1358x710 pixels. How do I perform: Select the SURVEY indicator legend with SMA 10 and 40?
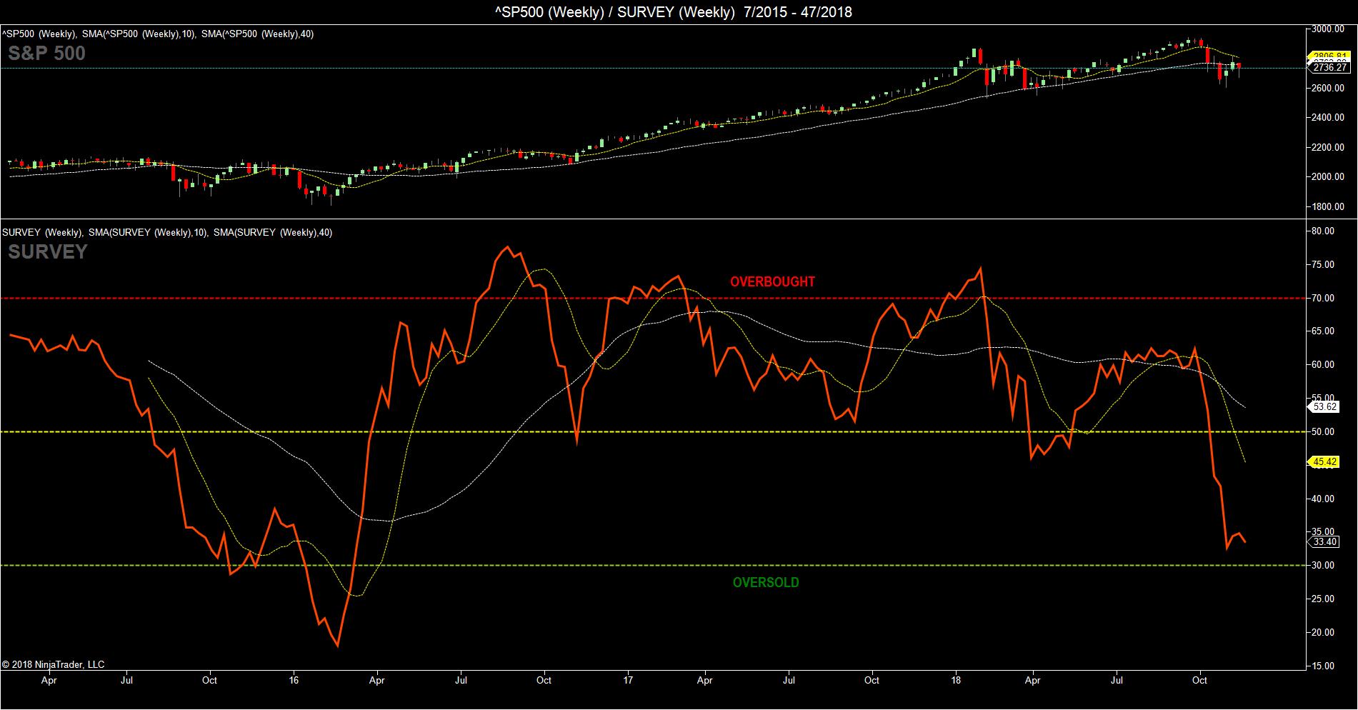point(167,232)
